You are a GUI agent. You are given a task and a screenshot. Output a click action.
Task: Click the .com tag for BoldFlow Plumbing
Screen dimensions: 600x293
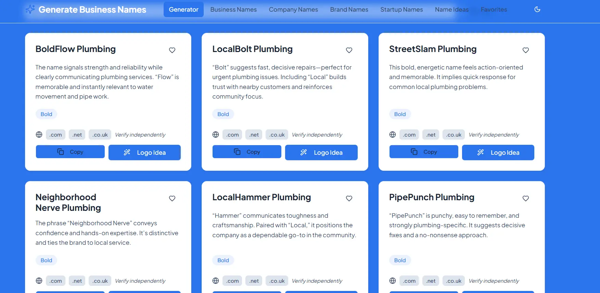click(55, 135)
